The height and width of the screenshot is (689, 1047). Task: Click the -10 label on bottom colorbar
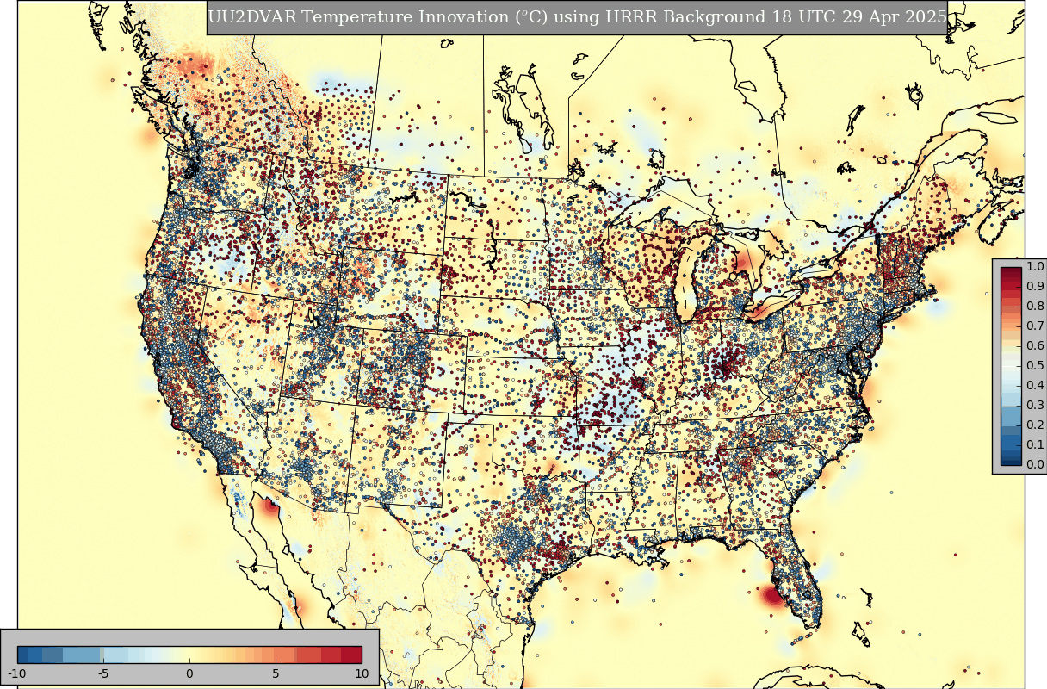click(16, 672)
